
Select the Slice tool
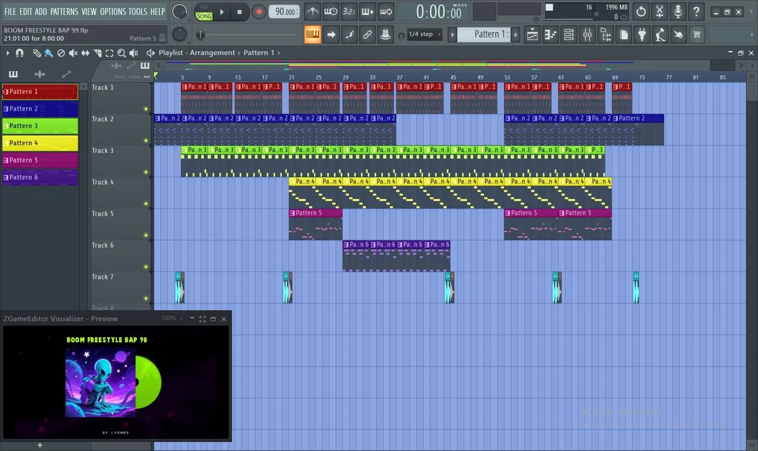(97, 53)
